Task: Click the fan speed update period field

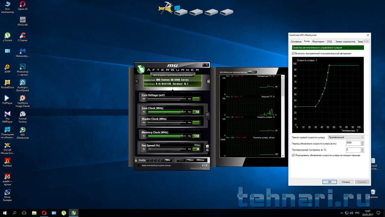Action: point(353,143)
